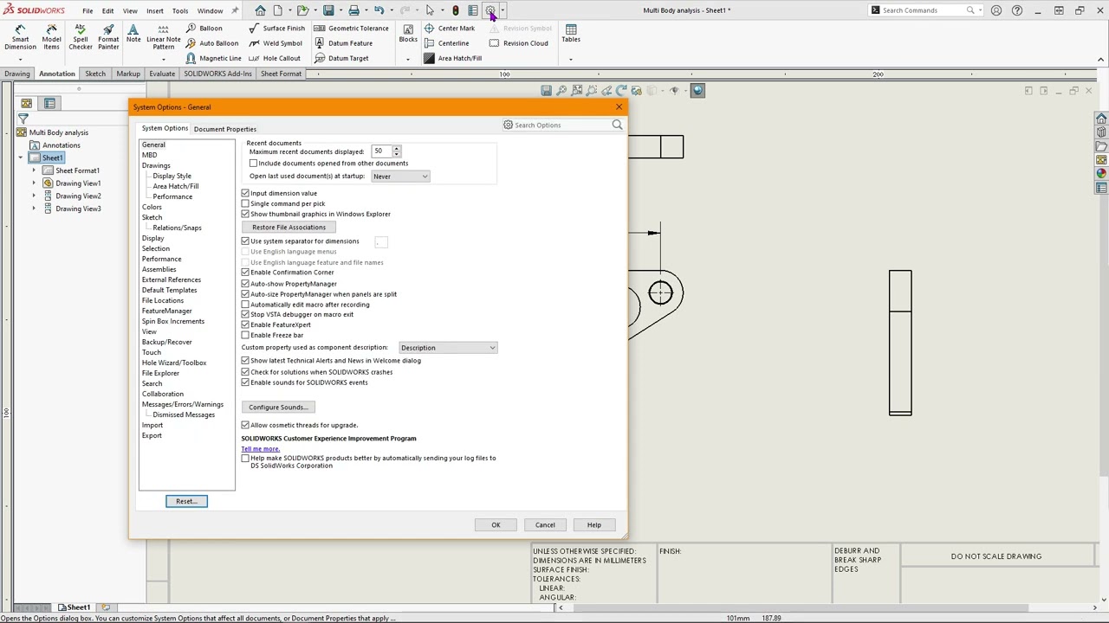Enable Automatically edit macro after recording
The width and height of the screenshot is (1109, 623).
[x=245, y=304]
